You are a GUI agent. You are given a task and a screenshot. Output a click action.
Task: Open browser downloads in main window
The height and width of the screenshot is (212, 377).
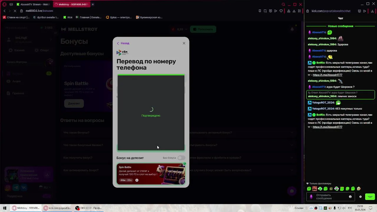click(294, 11)
